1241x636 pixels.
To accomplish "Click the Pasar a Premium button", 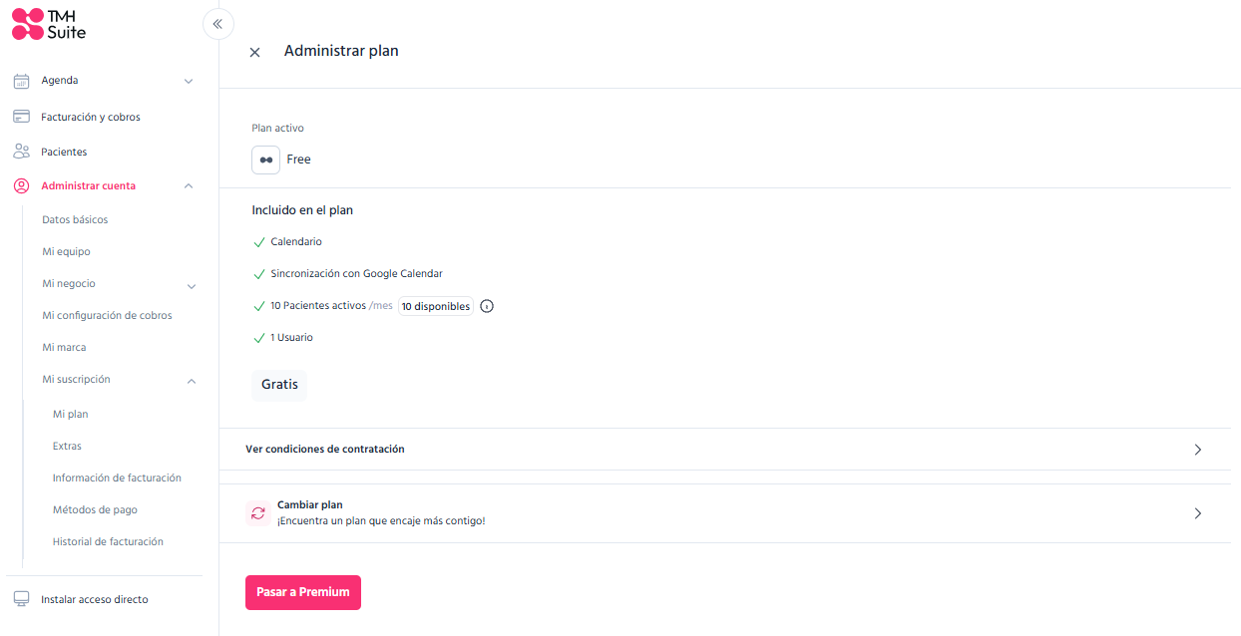I will 303,592.
